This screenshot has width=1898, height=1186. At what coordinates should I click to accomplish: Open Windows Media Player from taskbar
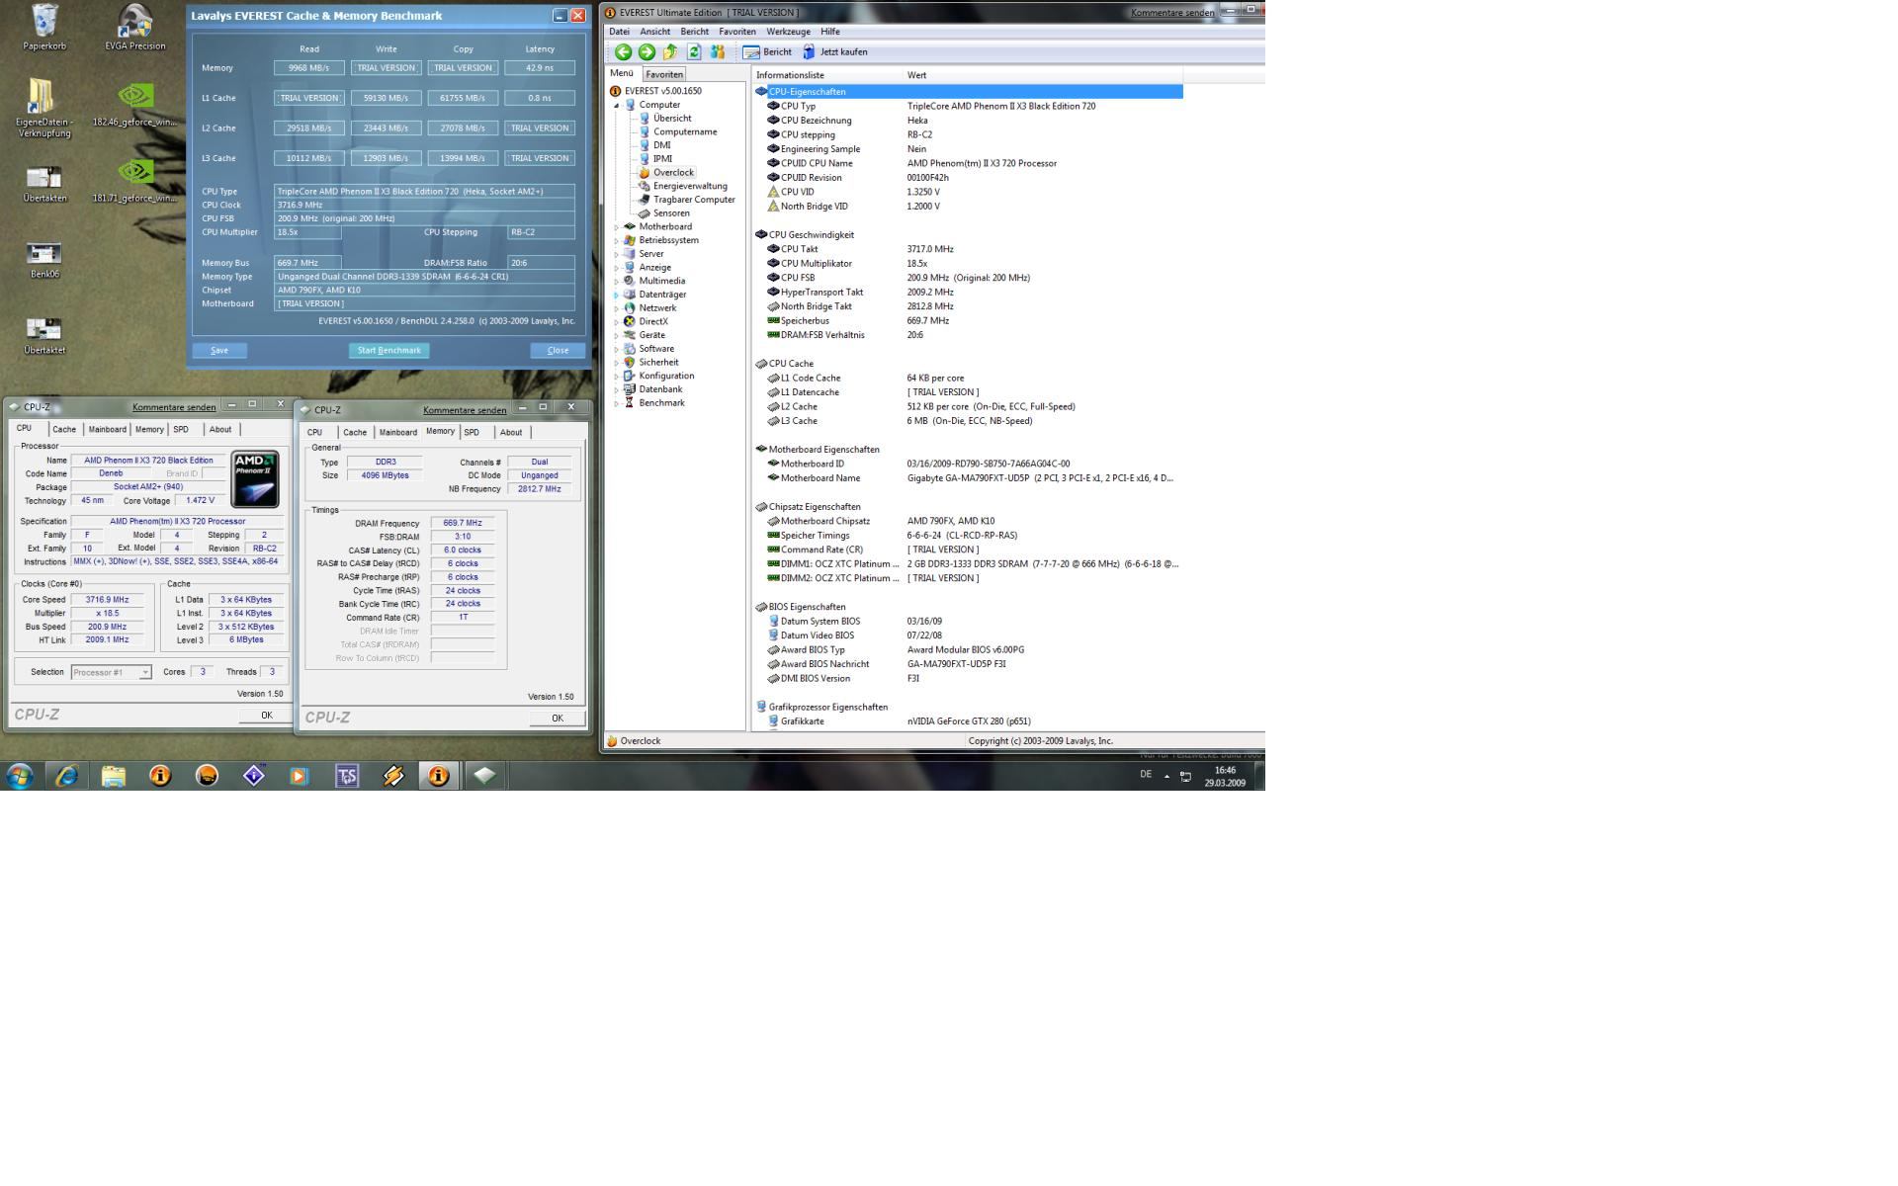[300, 776]
